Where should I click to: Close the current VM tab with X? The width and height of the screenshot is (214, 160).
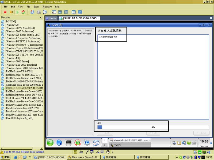pos(211,18)
